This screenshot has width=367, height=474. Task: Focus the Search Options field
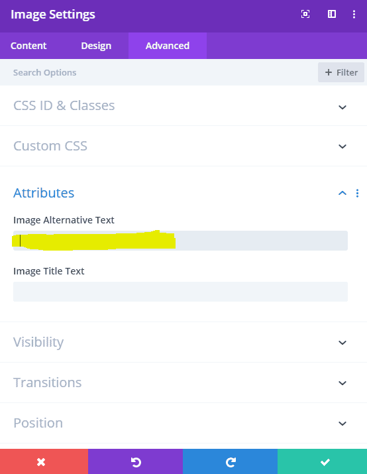157,72
